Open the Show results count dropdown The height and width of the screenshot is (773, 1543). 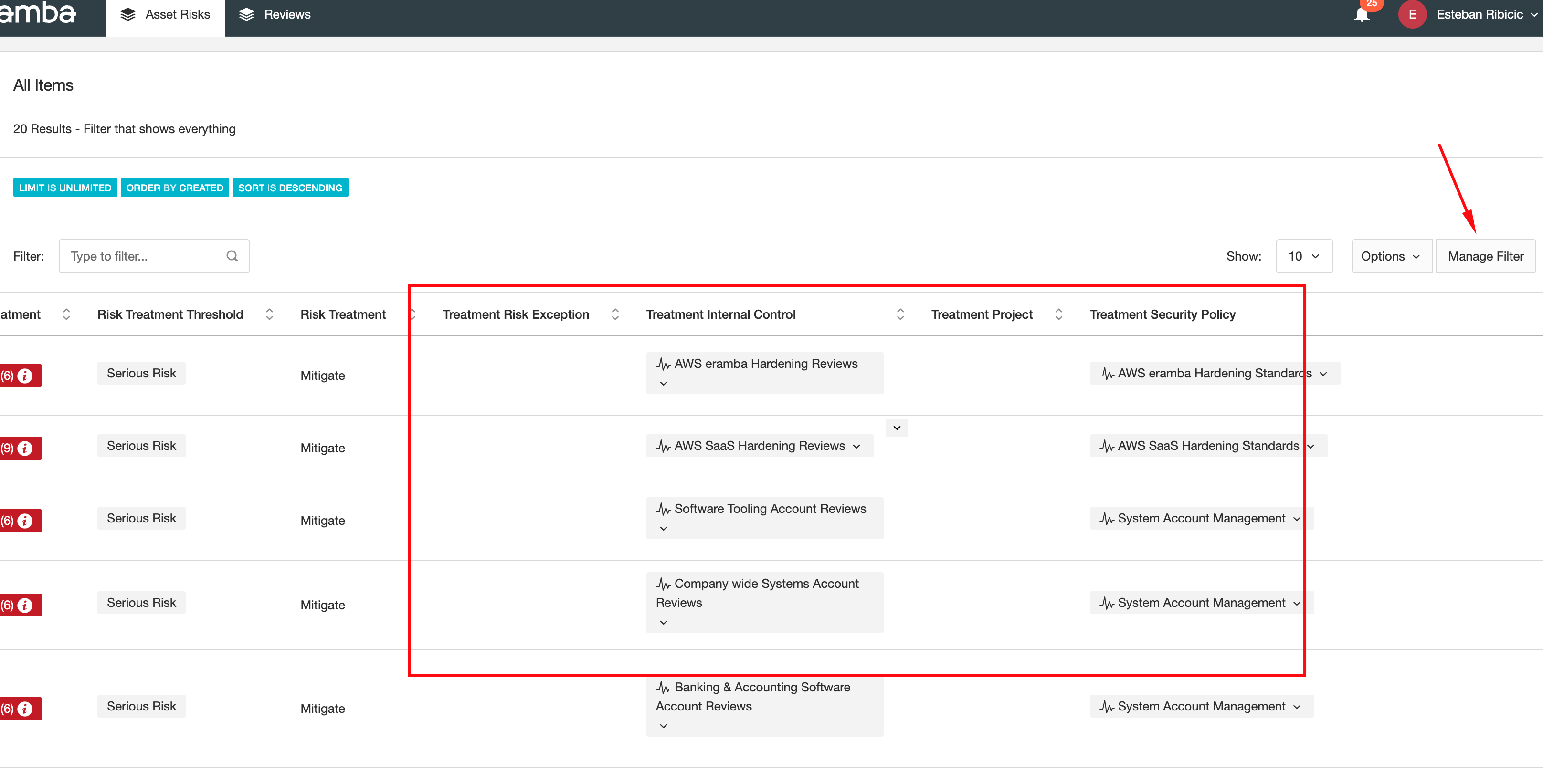click(x=1304, y=256)
